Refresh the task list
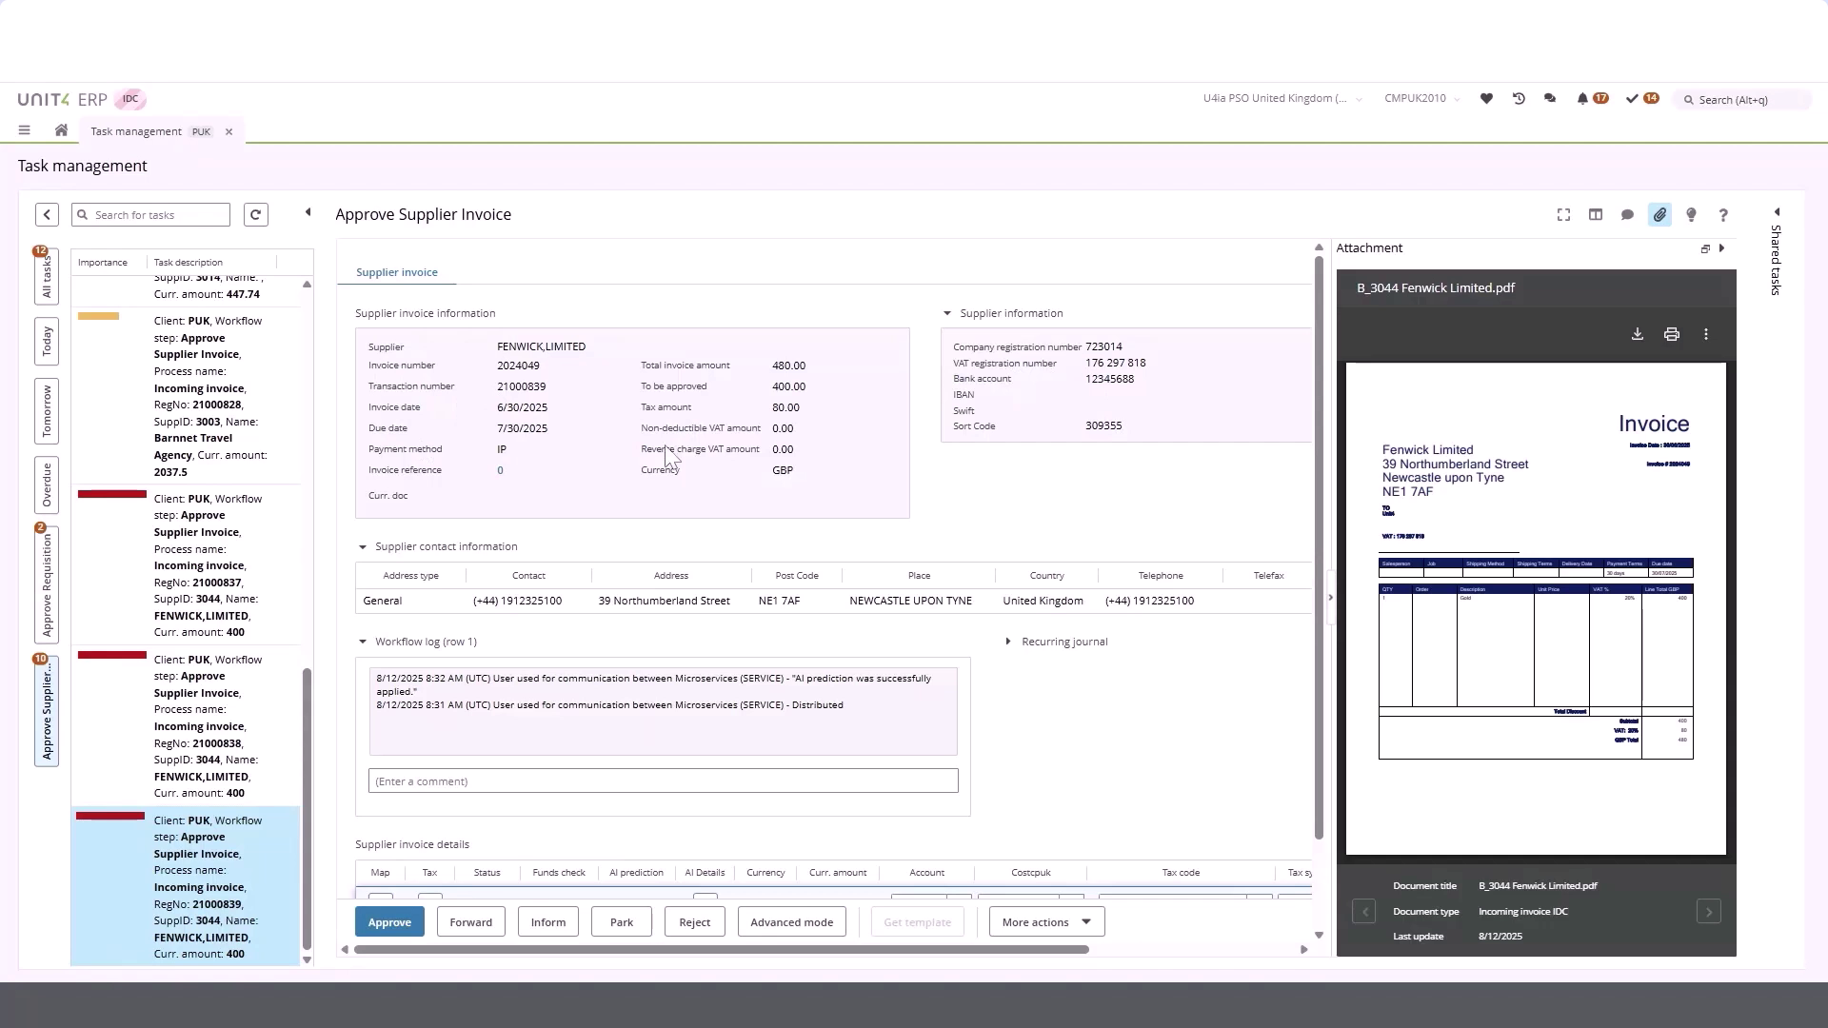Viewport: 1828px width, 1028px height. 255,214
